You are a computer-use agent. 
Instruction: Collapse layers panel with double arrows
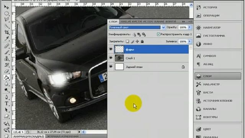(x=183, y=21)
